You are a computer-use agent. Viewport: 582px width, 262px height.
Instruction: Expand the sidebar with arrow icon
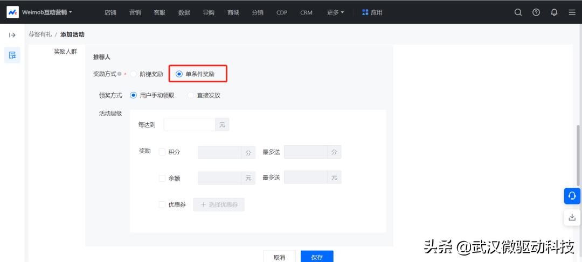point(12,35)
